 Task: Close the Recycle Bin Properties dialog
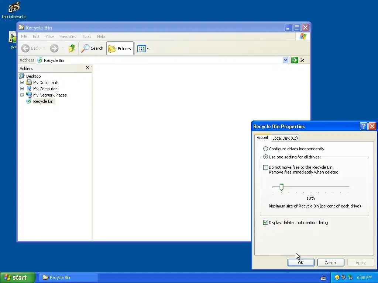click(x=372, y=126)
